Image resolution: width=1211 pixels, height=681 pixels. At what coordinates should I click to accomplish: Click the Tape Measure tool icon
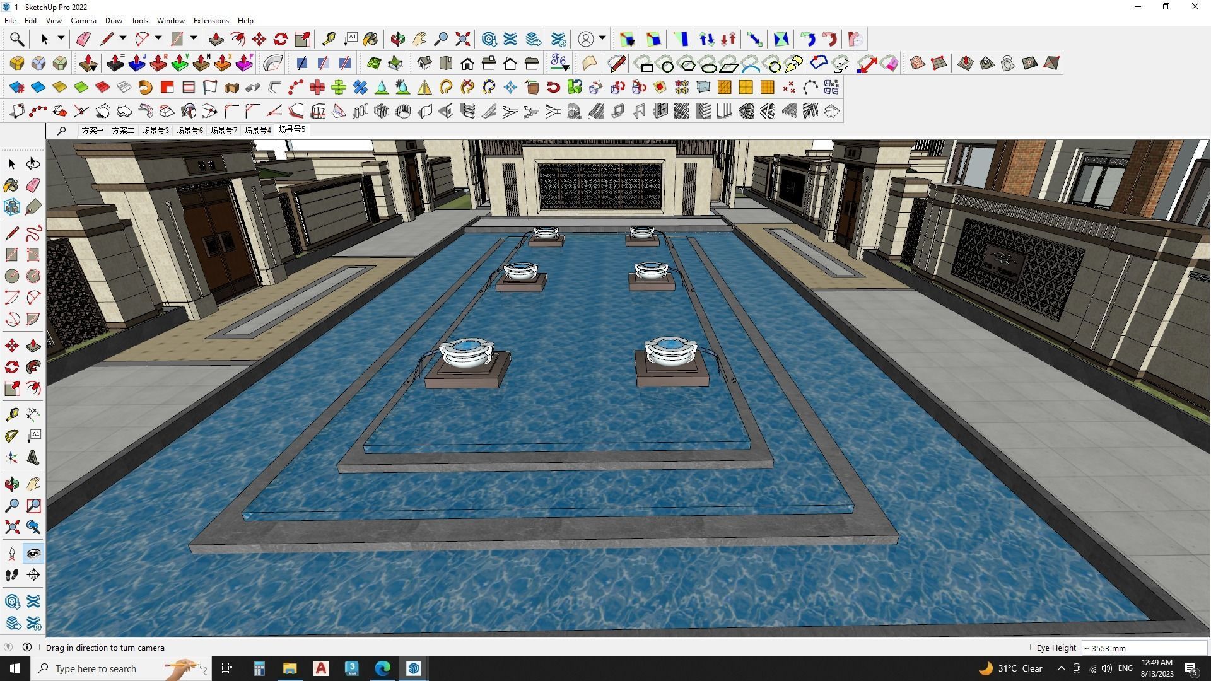(329, 39)
